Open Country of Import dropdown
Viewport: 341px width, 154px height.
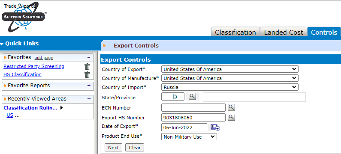coord(230,87)
